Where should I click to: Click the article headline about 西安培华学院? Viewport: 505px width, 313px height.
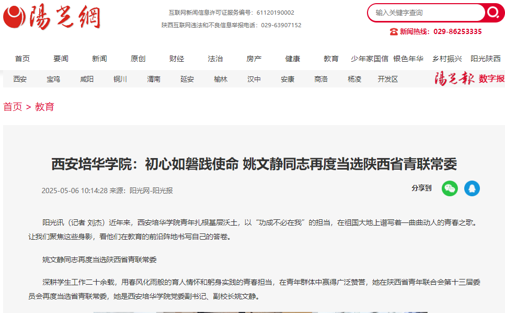coord(254,164)
